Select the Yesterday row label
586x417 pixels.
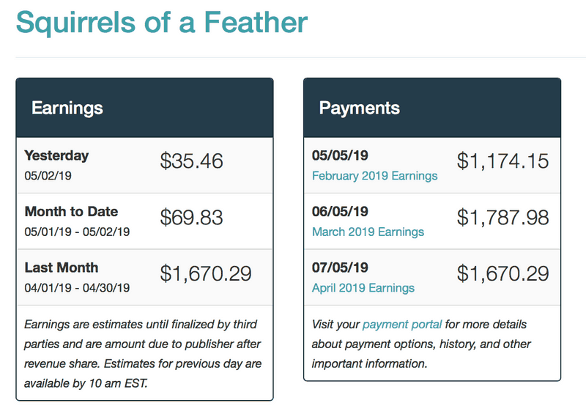click(56, 155)
